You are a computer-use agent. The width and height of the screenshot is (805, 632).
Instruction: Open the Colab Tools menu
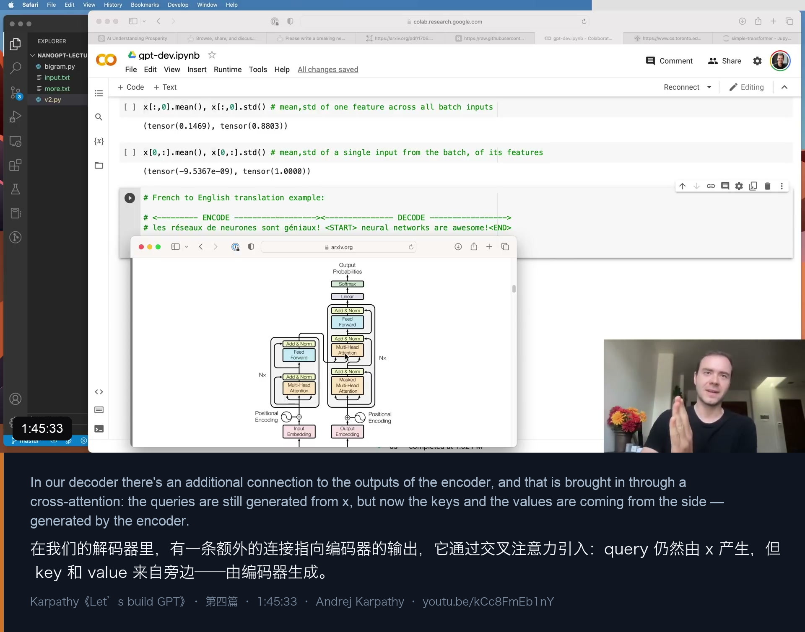pyautogui.click(x=258, y=70)
